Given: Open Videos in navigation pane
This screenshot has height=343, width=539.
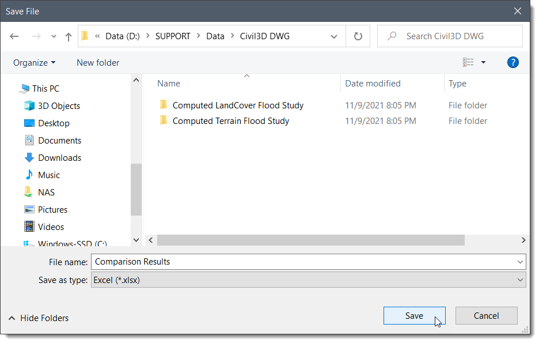Looking at the screenshot, I should (51, 227).
